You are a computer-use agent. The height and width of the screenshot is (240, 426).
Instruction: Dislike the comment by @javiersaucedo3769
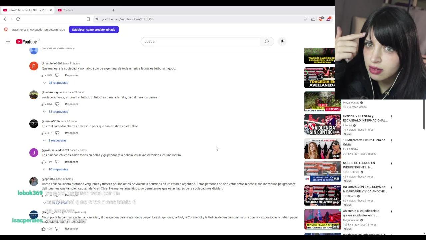coord(57,162)
